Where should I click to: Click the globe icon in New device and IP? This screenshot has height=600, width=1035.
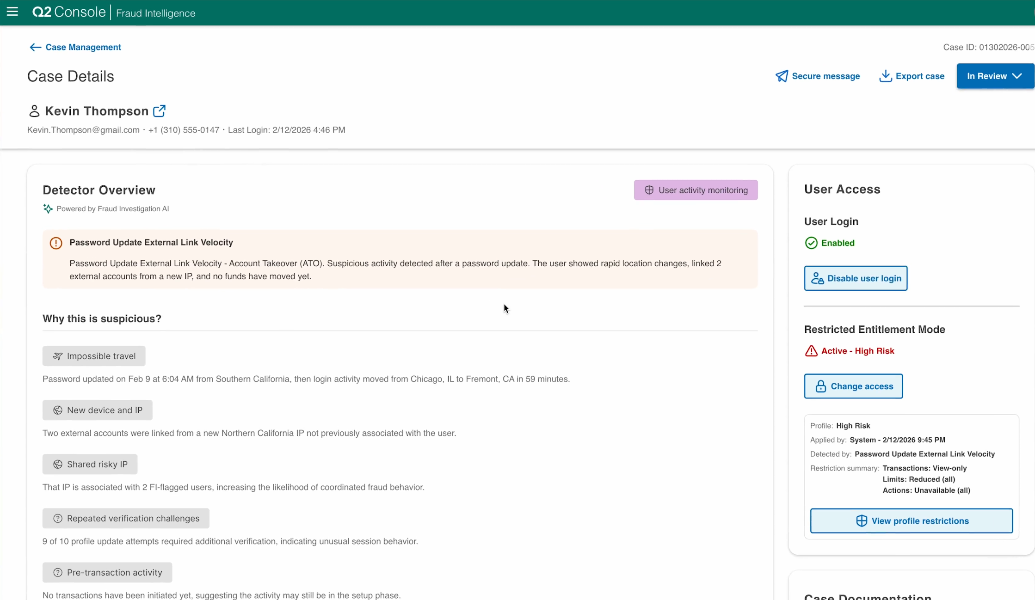(x=58, y=410)
